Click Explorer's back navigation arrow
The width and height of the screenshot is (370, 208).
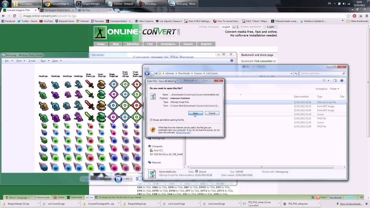click(x=147, y=73)
